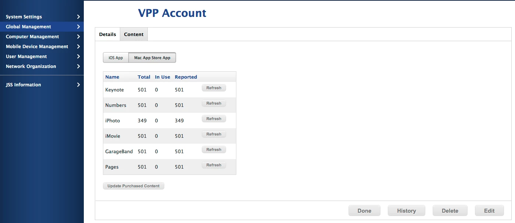Click Keynote's Total value 501
Viewport: 515px width, 223px height.
[142, 90]
